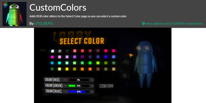
Task: Select the pale mint color swatch
Action: [x=67, y=63]
